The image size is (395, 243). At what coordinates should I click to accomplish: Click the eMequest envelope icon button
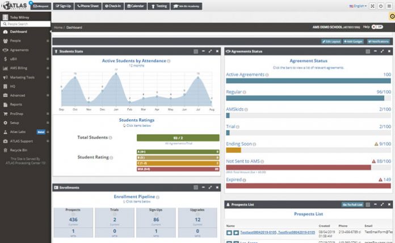click(x=40, y=6)
